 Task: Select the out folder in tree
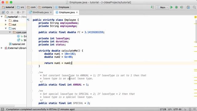12,25
